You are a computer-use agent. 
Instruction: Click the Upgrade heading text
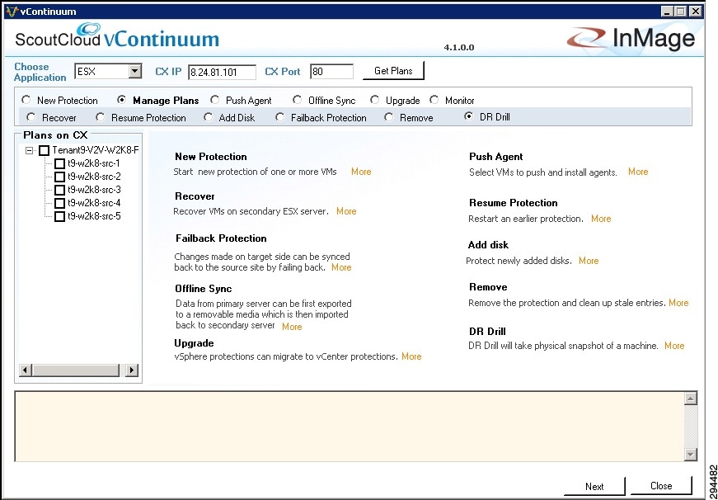tap(195, 343)
